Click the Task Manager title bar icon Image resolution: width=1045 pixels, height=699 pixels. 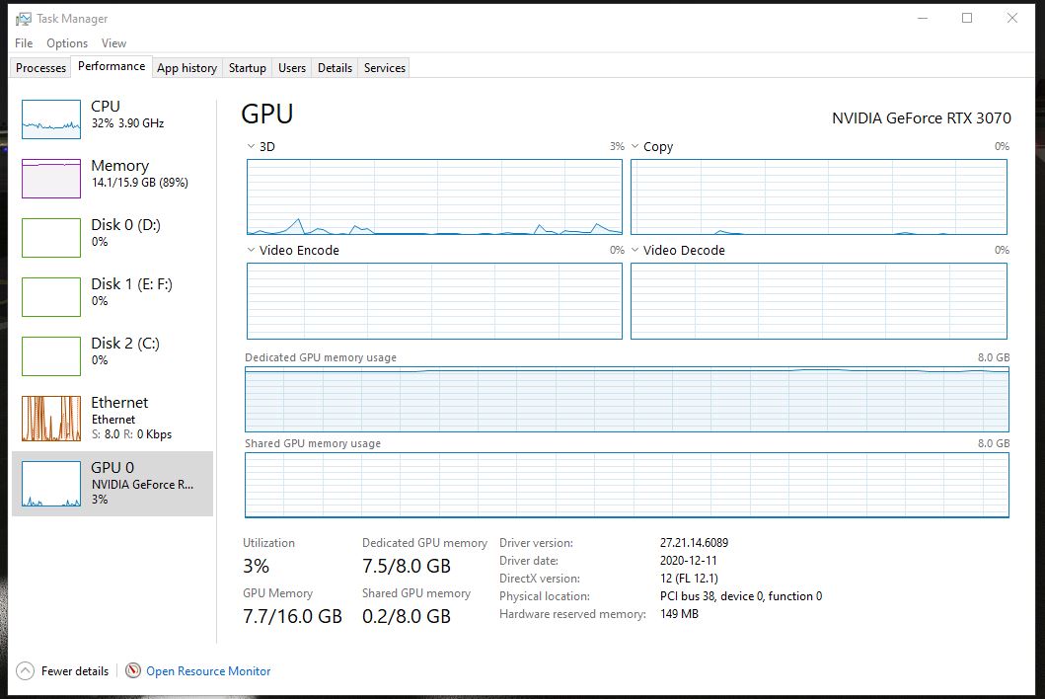pos(23,19)
